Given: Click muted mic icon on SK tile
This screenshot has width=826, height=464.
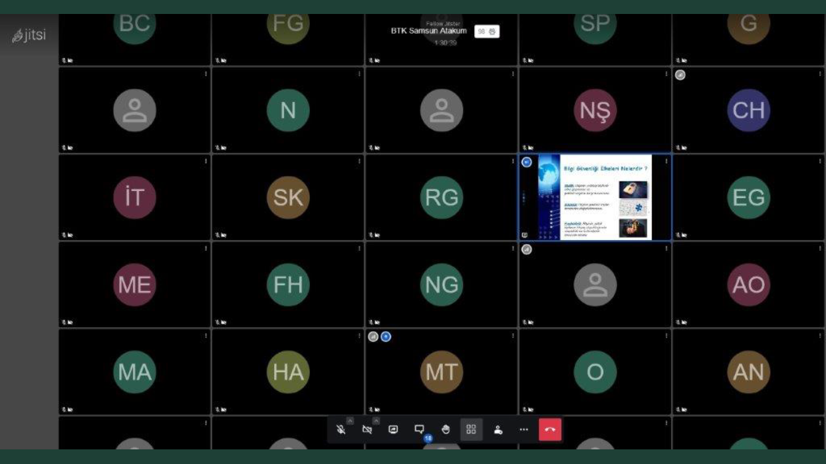Looking at the screenshot, I should point(217,235).
